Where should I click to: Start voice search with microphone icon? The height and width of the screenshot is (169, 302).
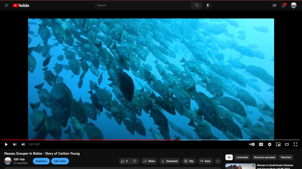pos(208,5)
